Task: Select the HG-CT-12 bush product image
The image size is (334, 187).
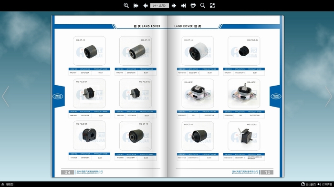Action: (x=89, y=50)
